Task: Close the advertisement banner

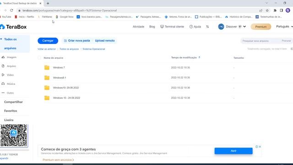Action: [260, 147]
